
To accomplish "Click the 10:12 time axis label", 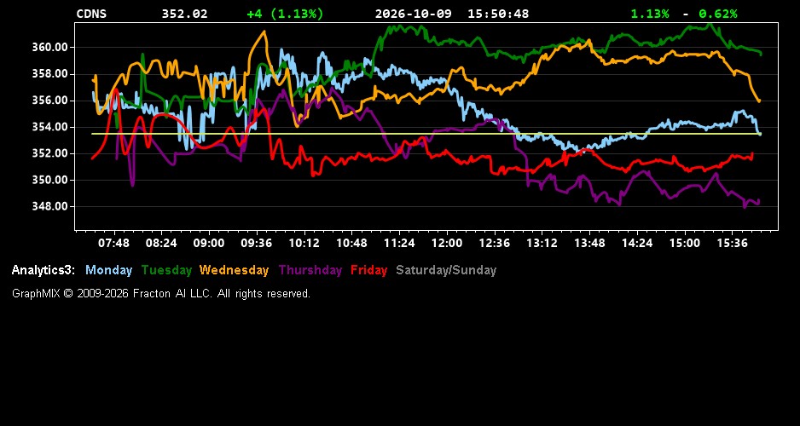I will [304, 243].
